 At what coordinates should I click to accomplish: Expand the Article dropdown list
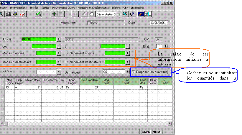point(59,39)
